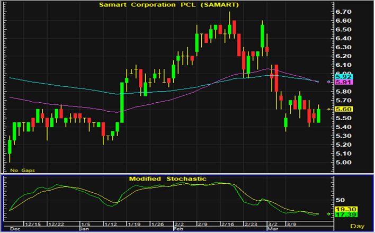This screenshot has height=233, width=375.
Task: Select the 2/16 date on the time axis
Action: pos(228,224)
